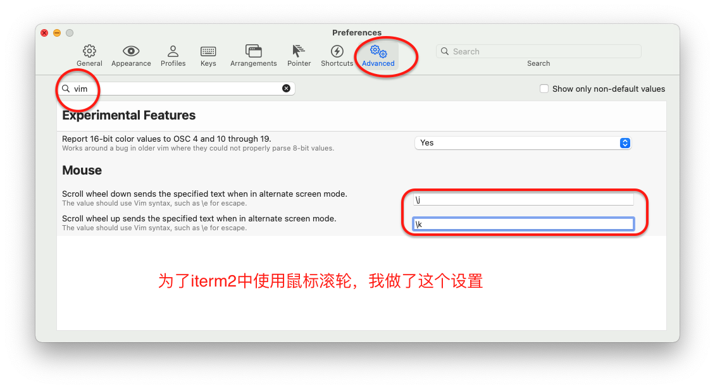Screen dimensions: 715x389
Task: Click the scroll wheel up text field
Action: (x=523, y=224)
